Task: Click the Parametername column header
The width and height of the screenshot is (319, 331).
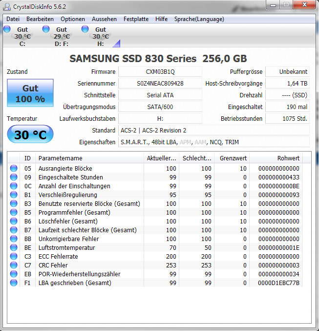Action: coord(89,158)
